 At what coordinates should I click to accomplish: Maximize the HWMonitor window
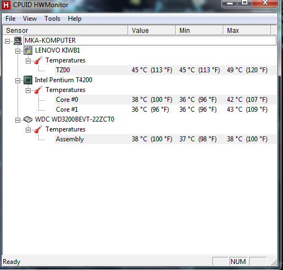coord(245,3)
